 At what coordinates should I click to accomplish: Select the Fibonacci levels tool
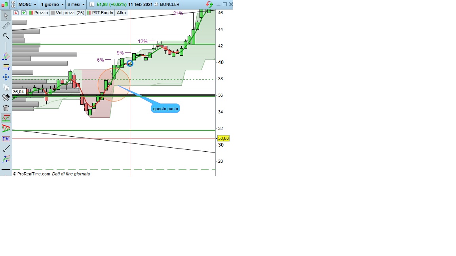[x=6, y=67]
